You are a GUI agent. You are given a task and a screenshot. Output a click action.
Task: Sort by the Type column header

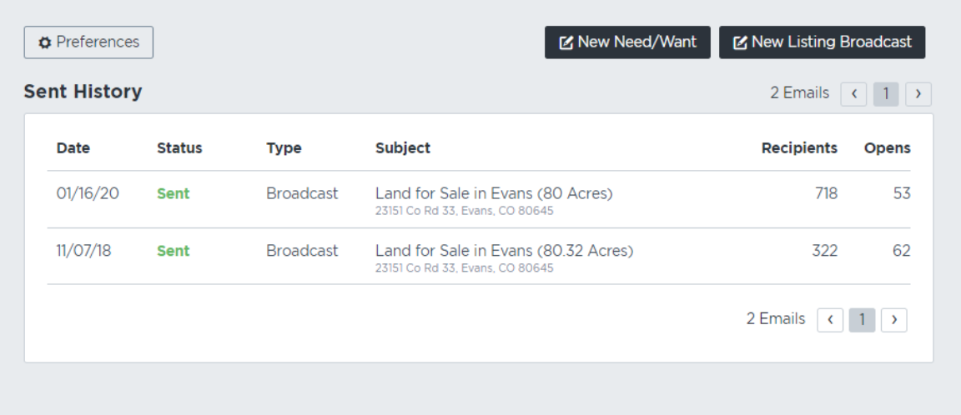pos(284,148)
